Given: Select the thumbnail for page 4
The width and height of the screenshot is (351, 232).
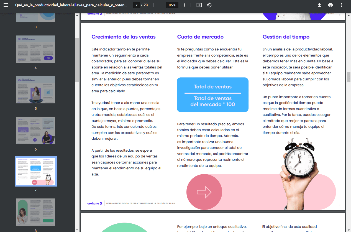Looking at the screenshot, I should point(36,49).
